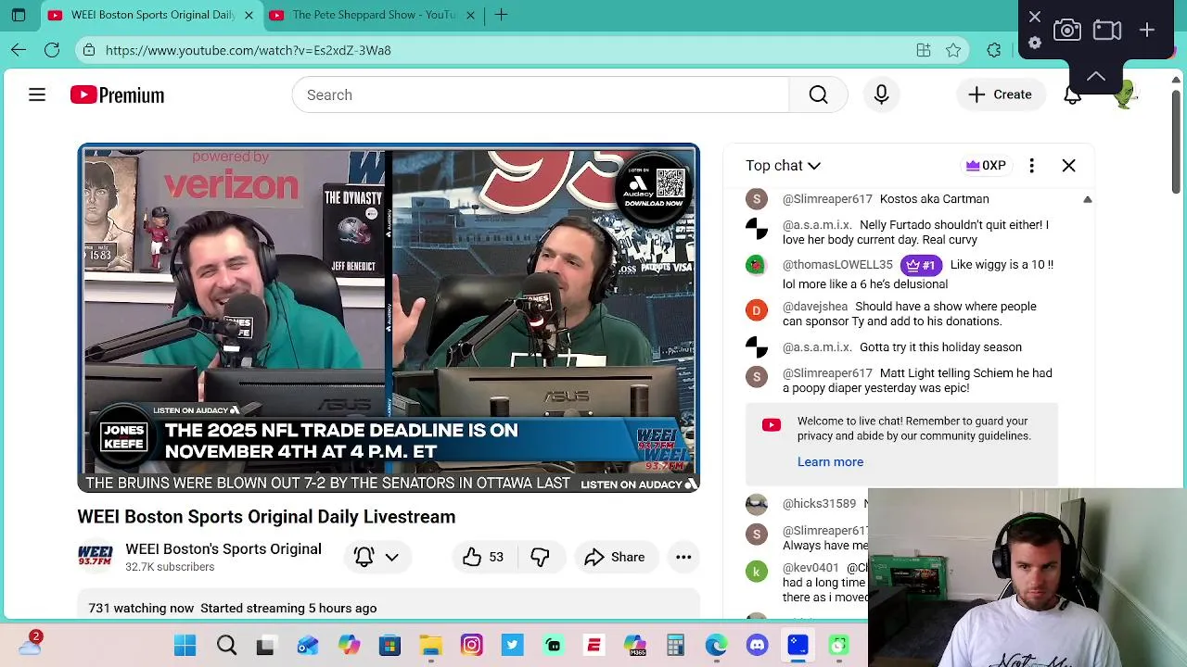View site information lock icon

coord(89,50)
